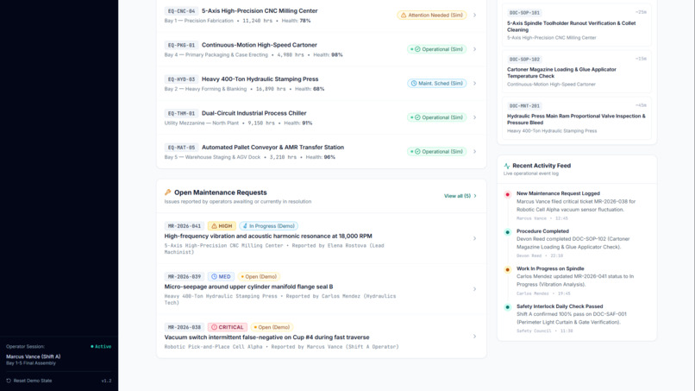Click Heavy 400-Ton Hydraulic Stamping Press title

coord(260,79)
